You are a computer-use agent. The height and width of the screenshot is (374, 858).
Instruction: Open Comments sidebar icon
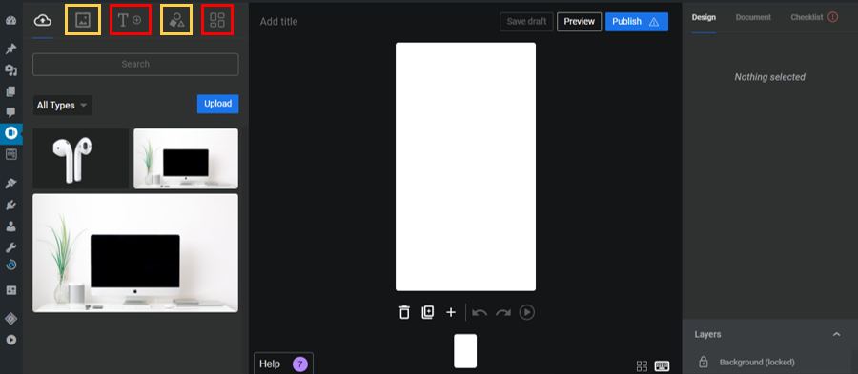pos(10,112)
